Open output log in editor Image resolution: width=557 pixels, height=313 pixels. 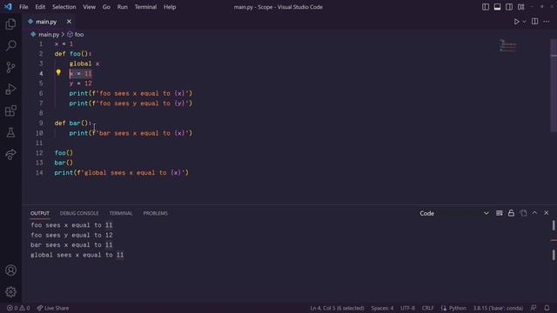(x=523, y=213)
